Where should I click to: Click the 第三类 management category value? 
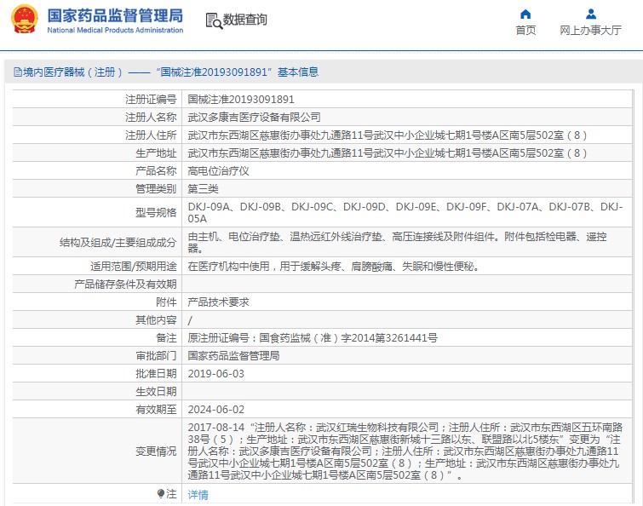203,188
